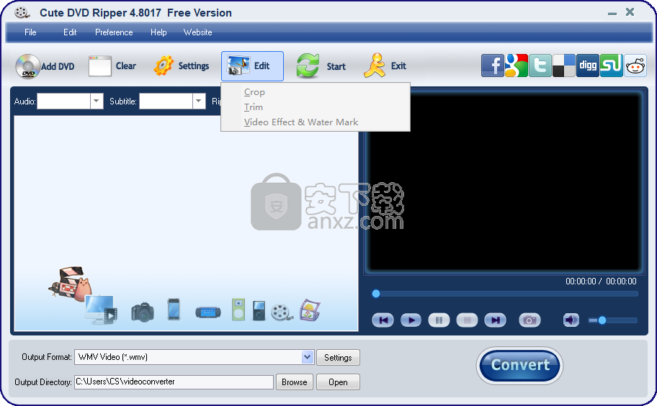Image resolution: width=657 pixels, height=406 pixels.
Task: Click the Output Directory path field
Action: (174, 382)
